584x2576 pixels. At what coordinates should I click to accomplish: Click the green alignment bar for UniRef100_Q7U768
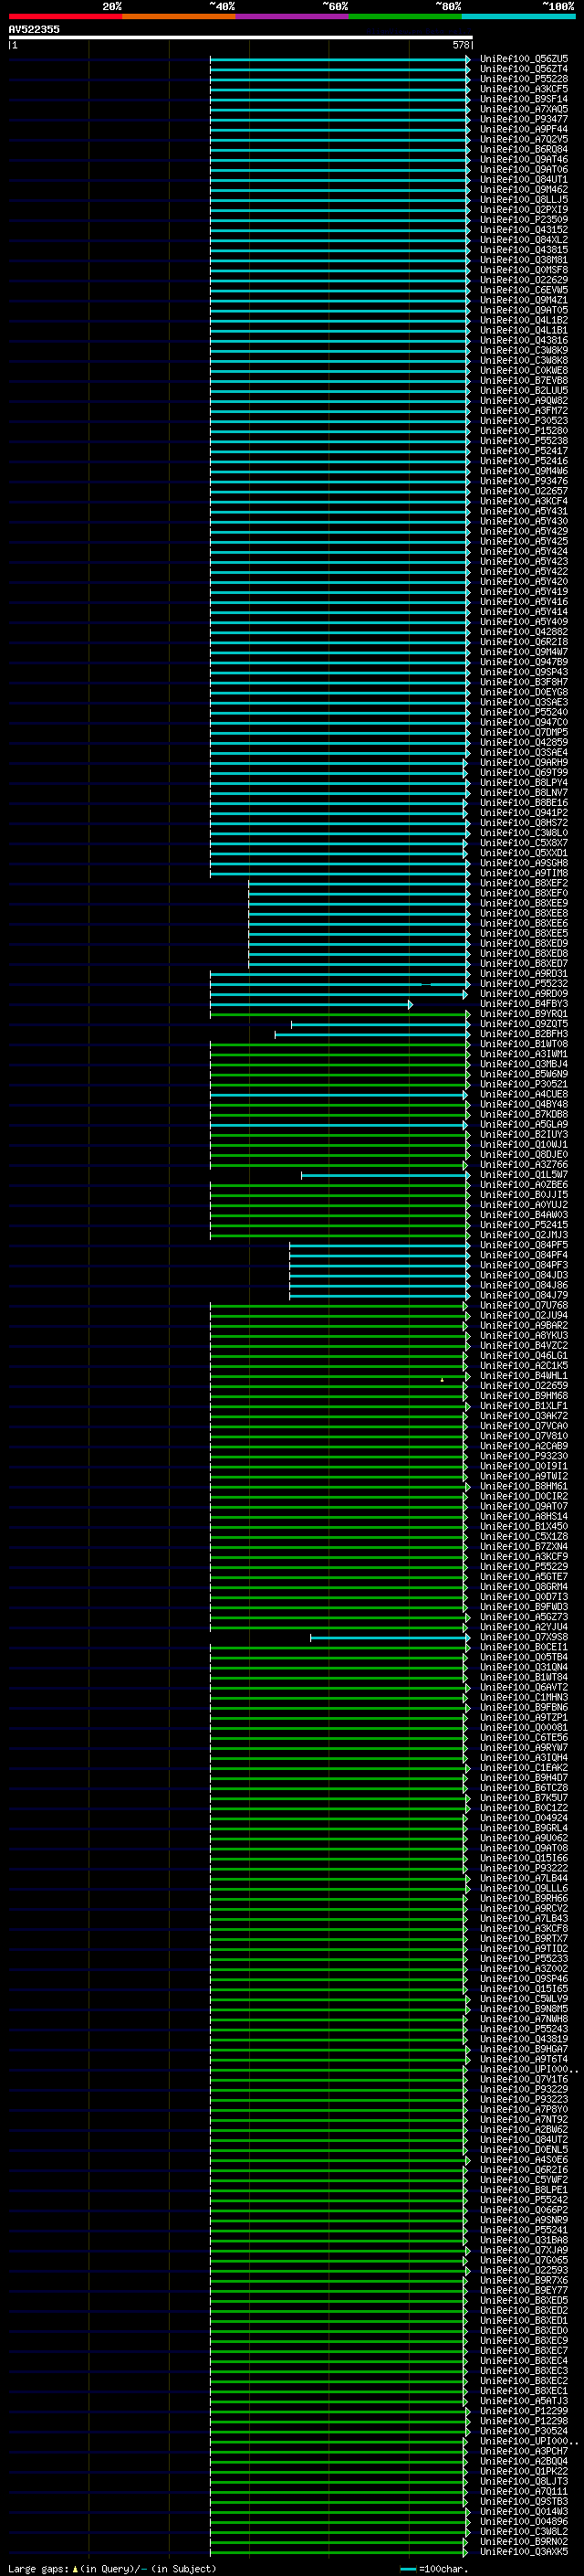pyautogui.click(x=339, y=1305)
